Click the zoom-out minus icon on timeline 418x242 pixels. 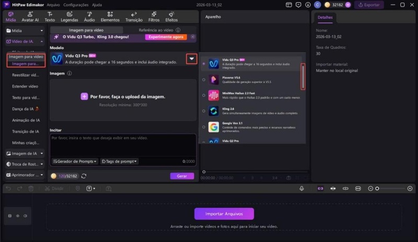point(370,188)
